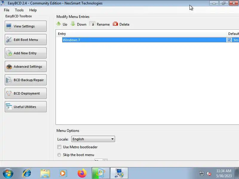Toggle the Default checkbox for Windows 7
This screenshot has width=239, height=179.
pos(229,40)
